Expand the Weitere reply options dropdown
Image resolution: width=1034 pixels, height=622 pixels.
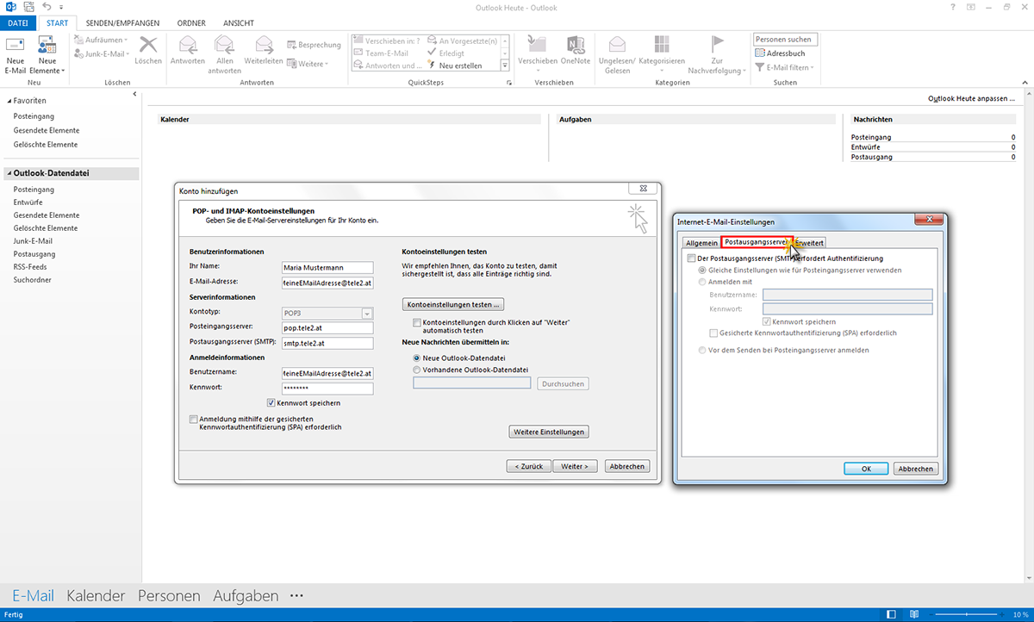pyautogui.click(x=308, y=64)
